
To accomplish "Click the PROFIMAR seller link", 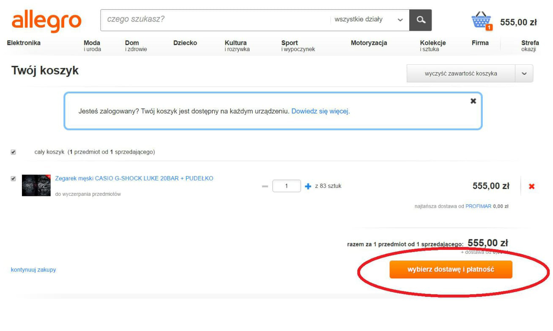I will click(x=478, y=206).
